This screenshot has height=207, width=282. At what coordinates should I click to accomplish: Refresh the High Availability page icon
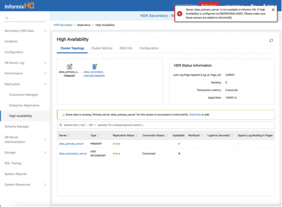pos(271,40)
